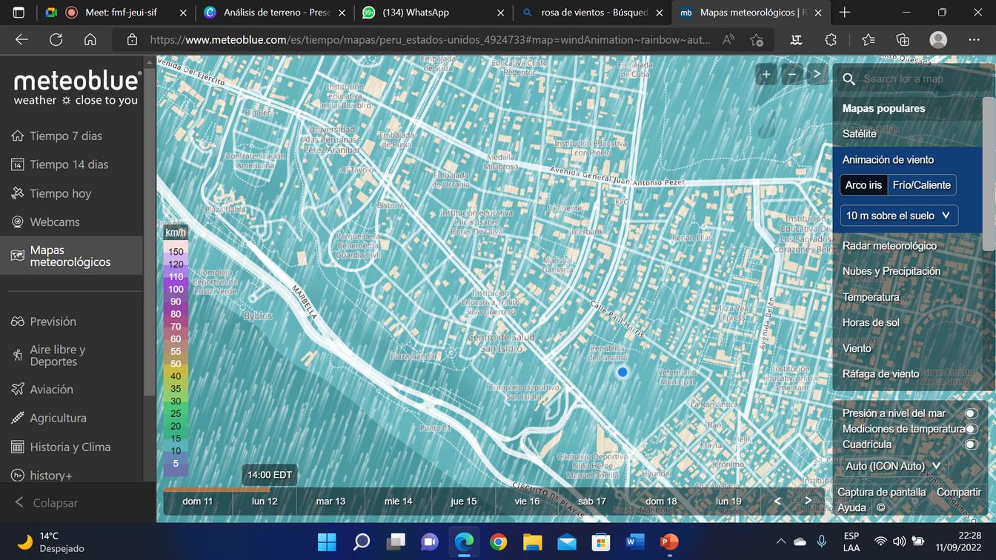Click the browser back arrow

click(x=21, y=40)
